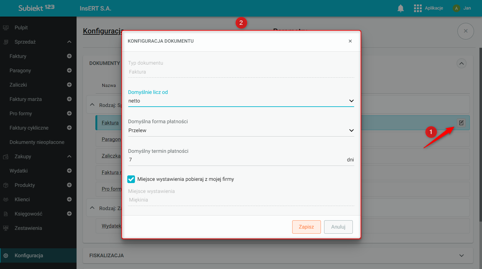The height and width of the screenshot is (269, 482).
Task: Click the InsERT S.A. company name
Action: coord(95,9)
